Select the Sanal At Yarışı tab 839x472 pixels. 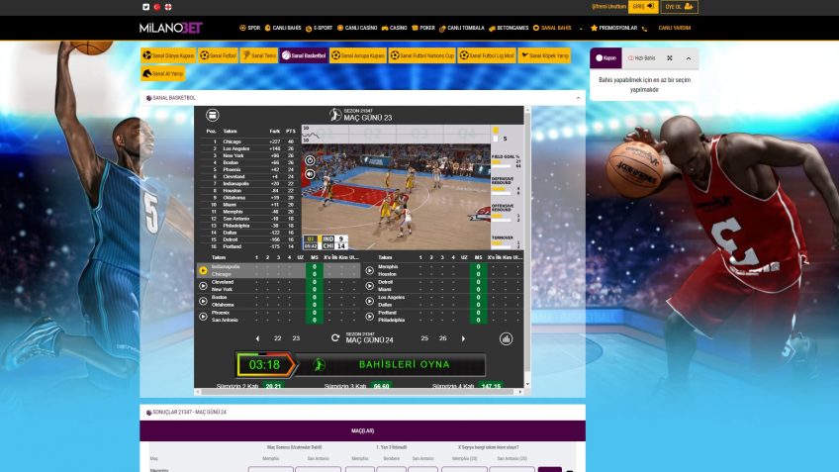163,74
